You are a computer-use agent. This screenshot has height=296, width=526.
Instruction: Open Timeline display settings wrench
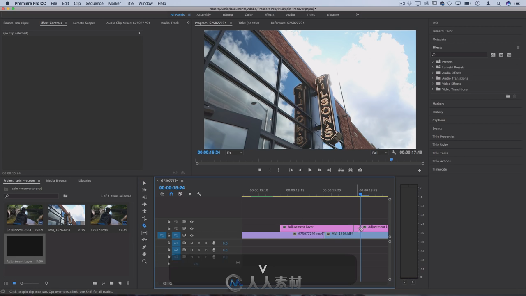point(199,194)
